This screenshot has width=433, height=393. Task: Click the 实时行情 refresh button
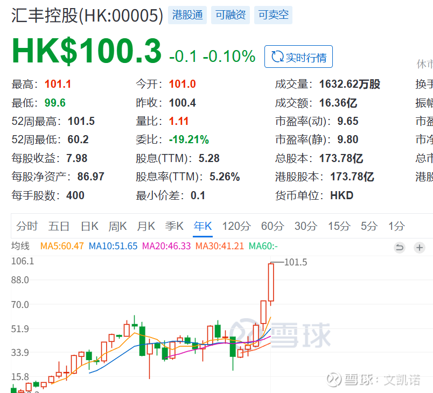tap(298, 57)
